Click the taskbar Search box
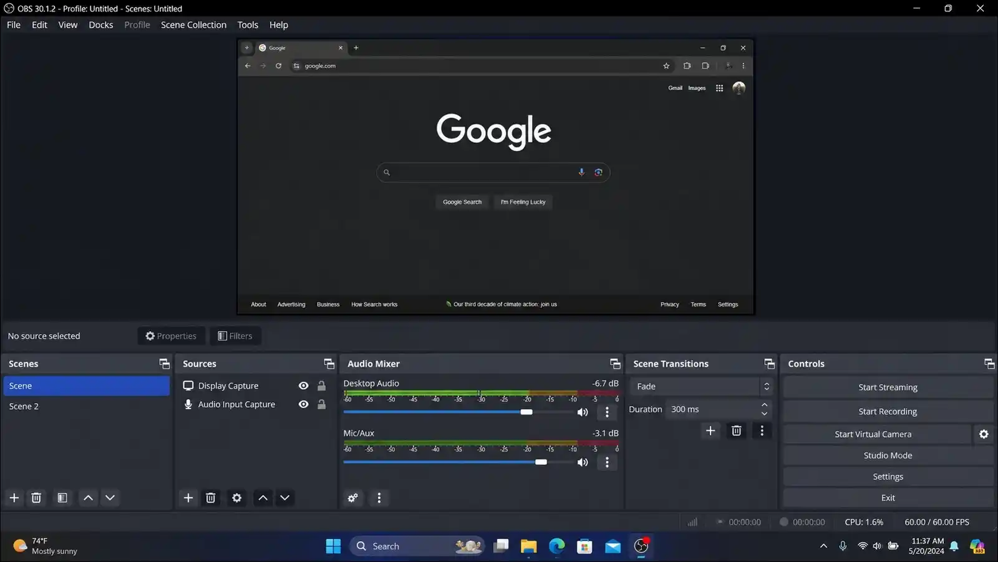Viewport: 998px width, 562px height. click(418, 546)
